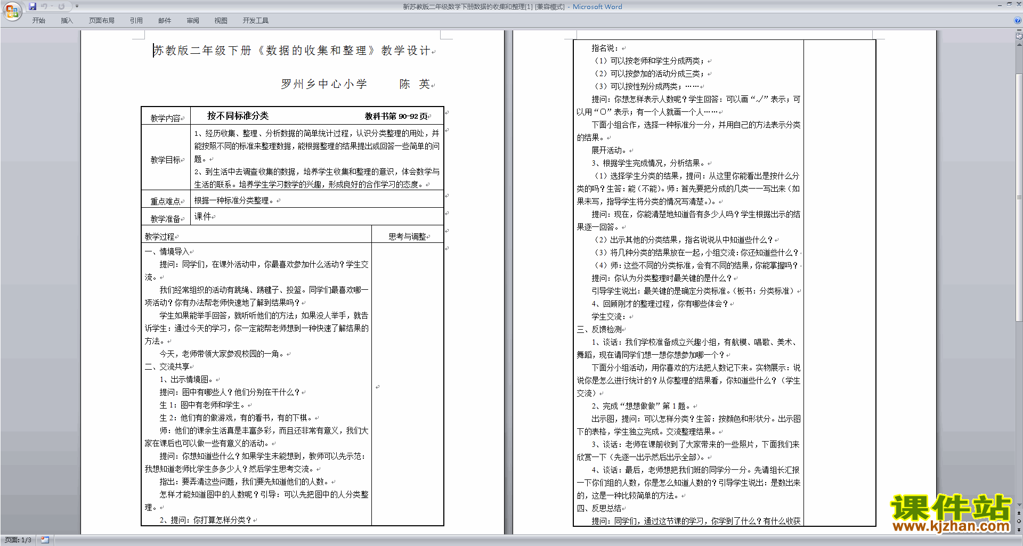Open the 插入 ribbon tab
1023x546 pixels.
[67, 20]
